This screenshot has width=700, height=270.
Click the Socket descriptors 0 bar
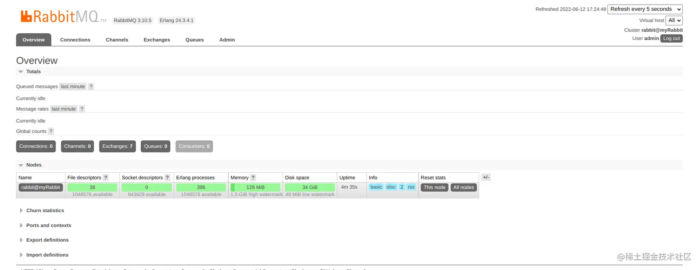click(147, 187)
